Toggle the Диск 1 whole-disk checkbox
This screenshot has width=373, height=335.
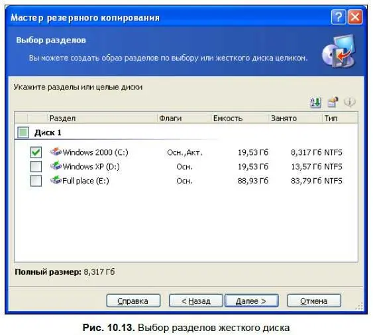(x=23, y=132)
